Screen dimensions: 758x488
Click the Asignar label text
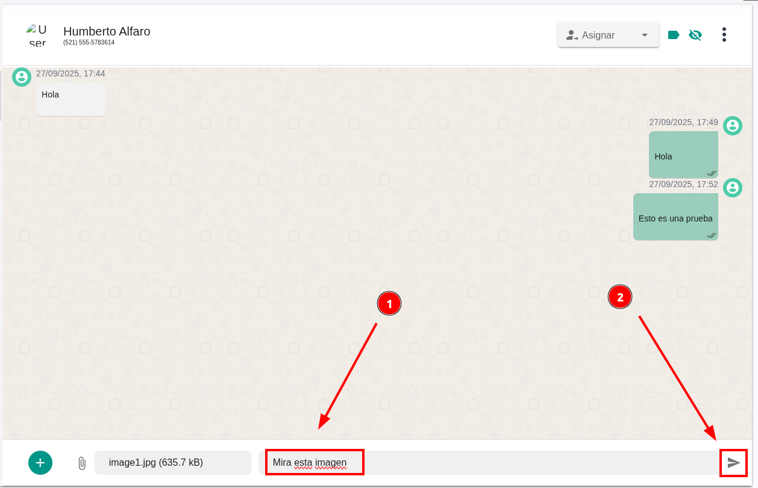598,36
